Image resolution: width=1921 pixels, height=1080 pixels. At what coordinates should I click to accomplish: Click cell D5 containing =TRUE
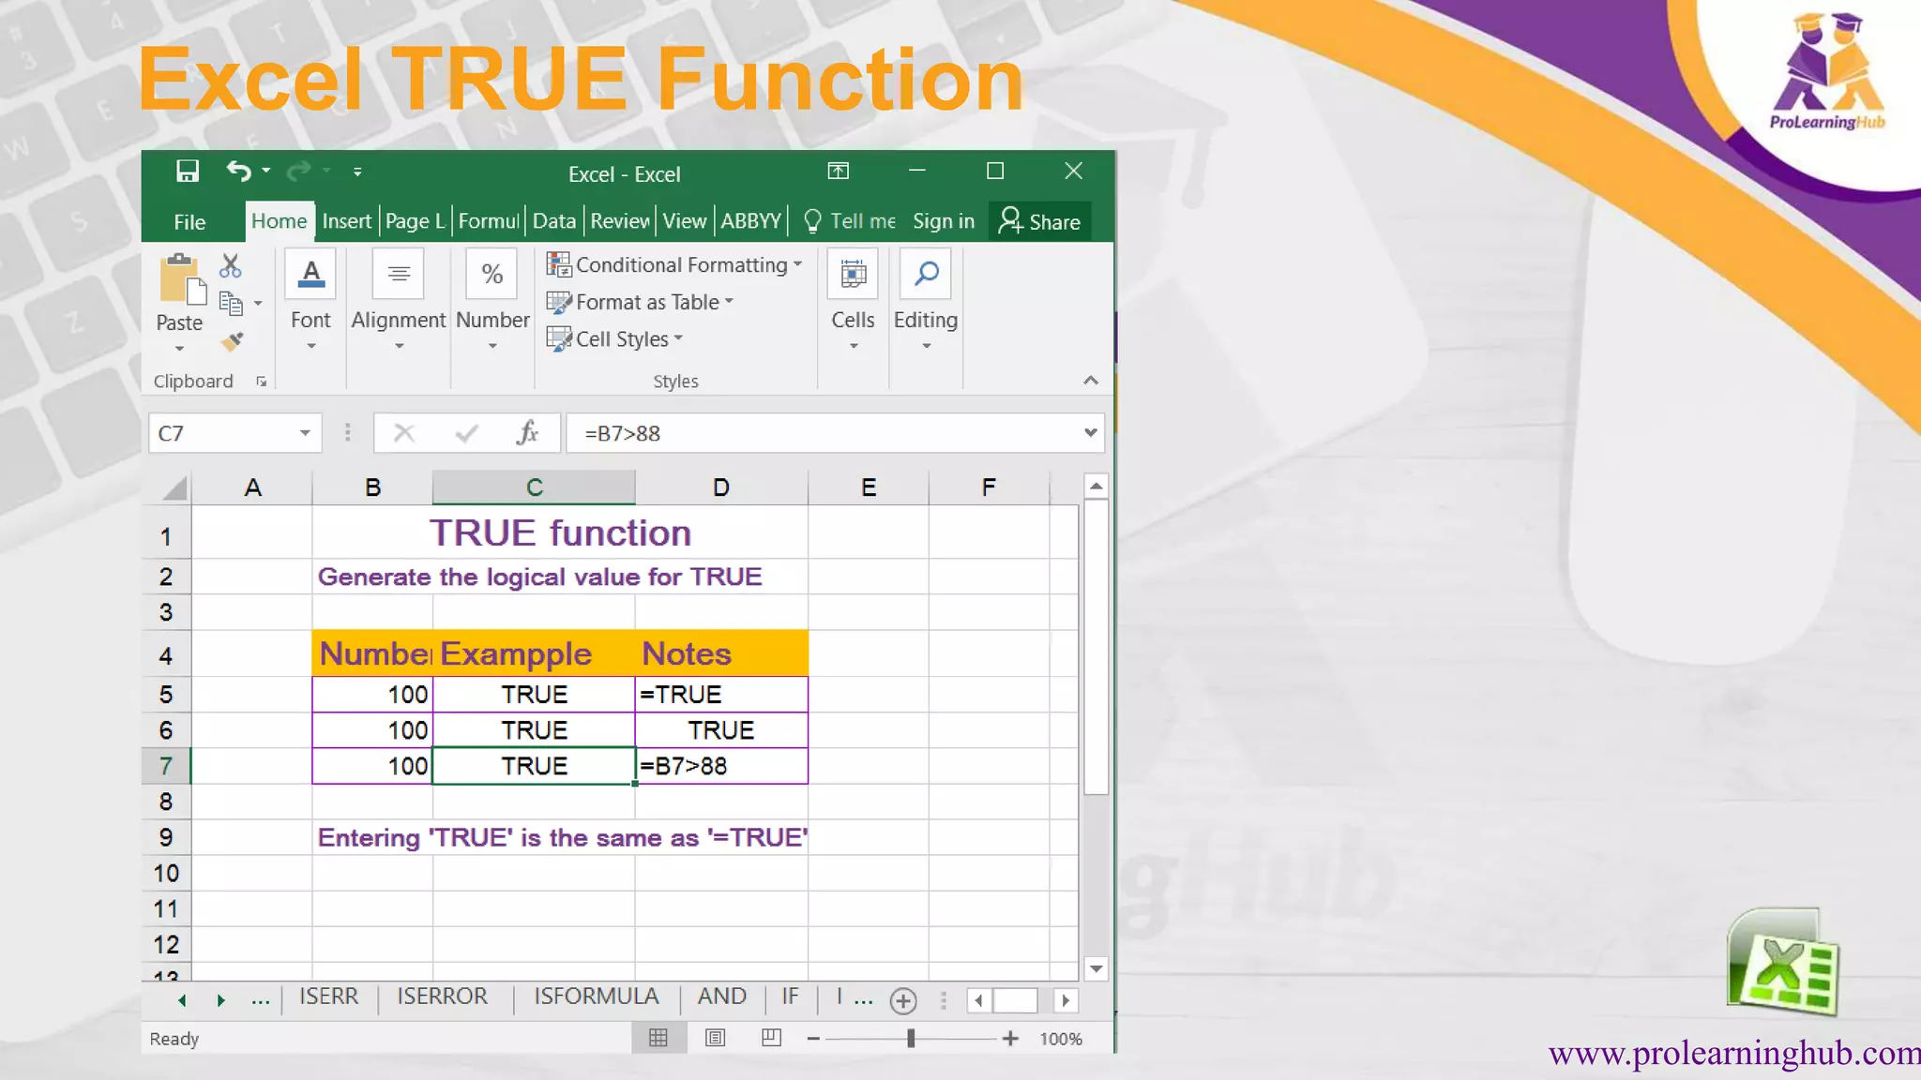click(721, 695)
